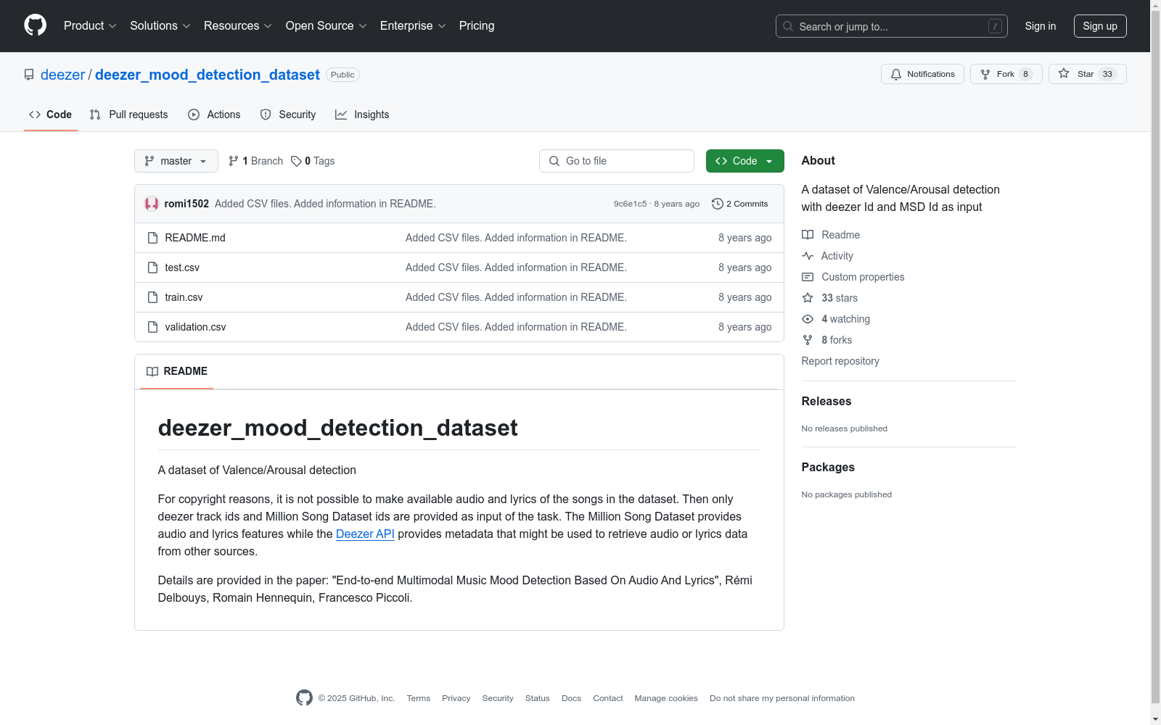Open the master branch switcher dropdown

coord(176,161)
